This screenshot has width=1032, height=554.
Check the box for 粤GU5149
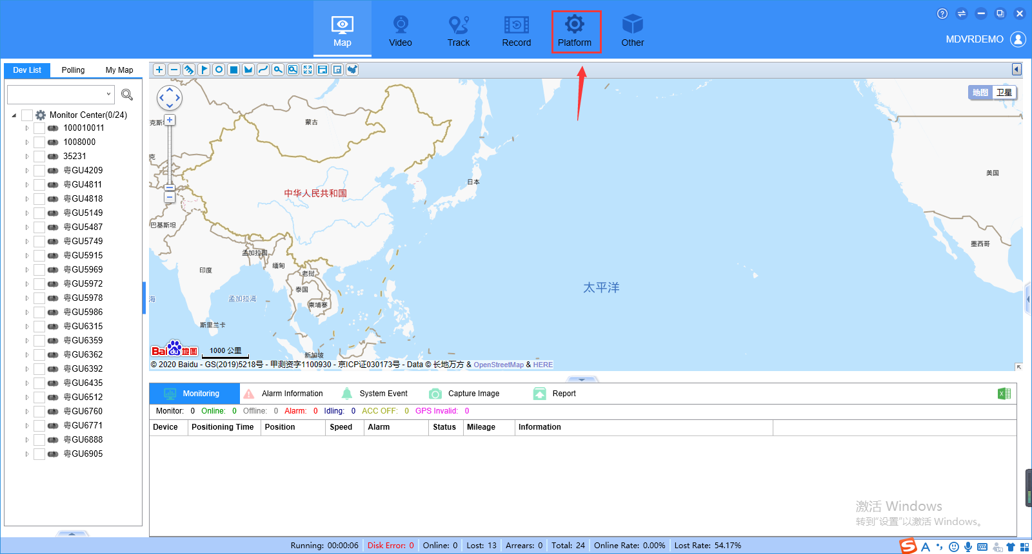point(39,213)
